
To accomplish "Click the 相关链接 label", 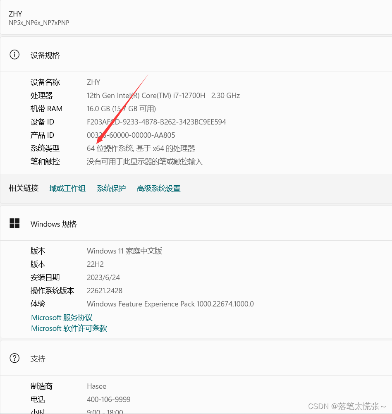I will coord(24,188).
